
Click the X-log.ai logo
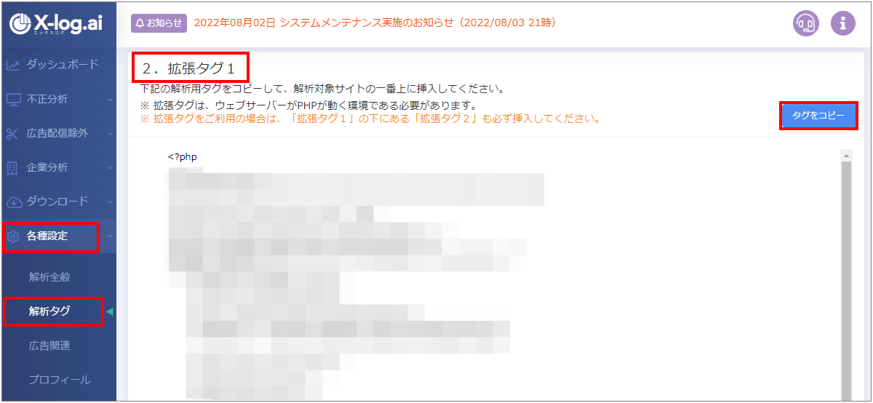57,24
